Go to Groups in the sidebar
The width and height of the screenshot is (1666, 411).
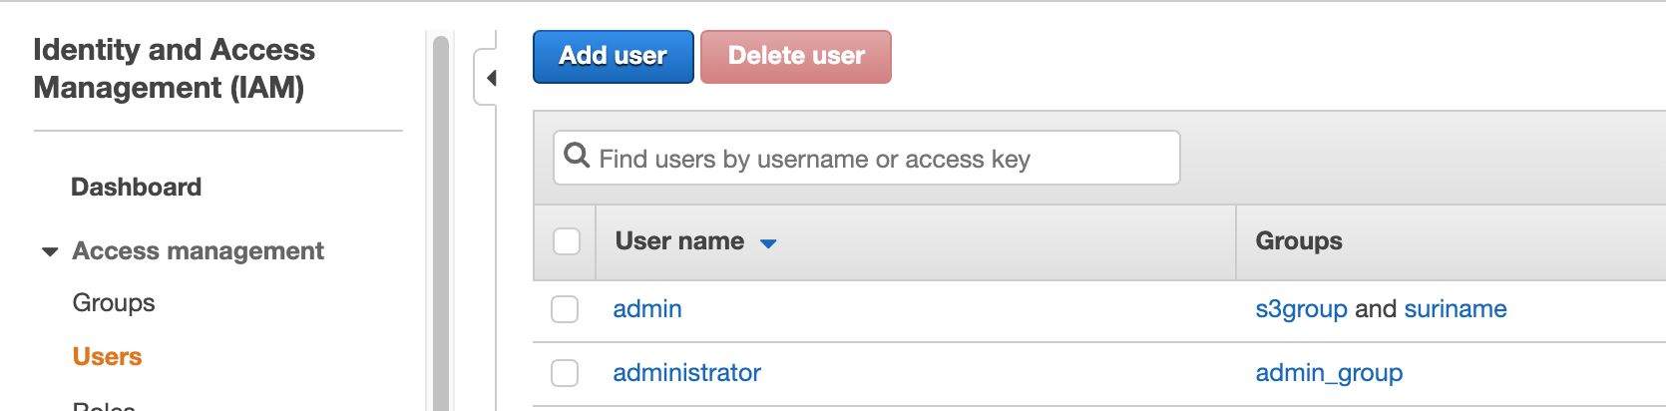pyautogui.click(x=114, y=302)
